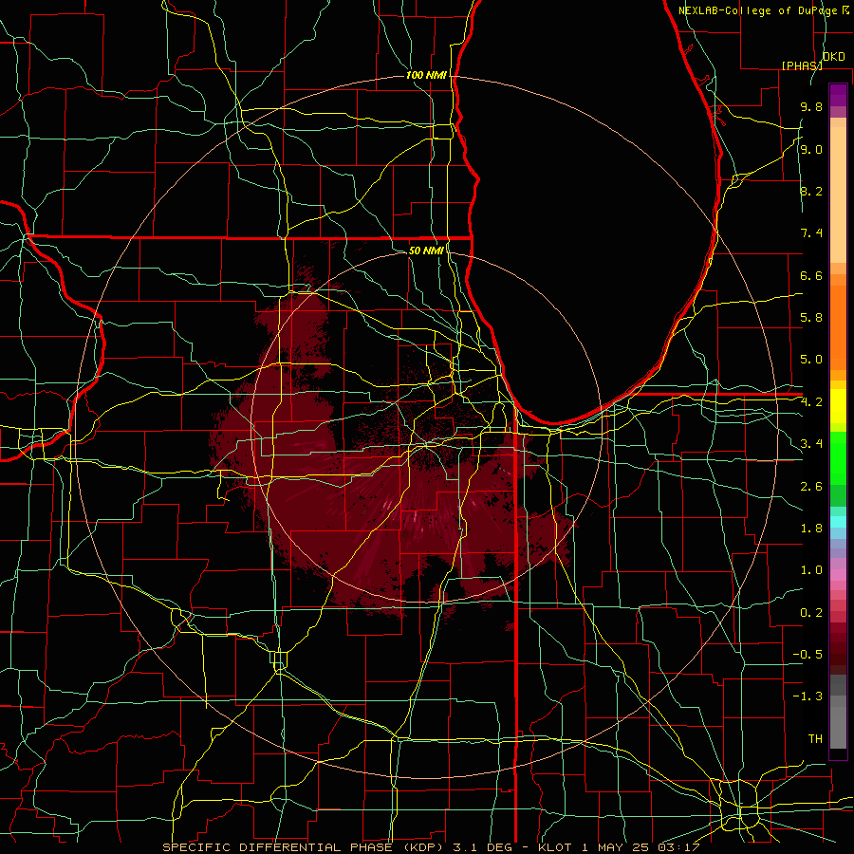Click the 8.2 value on color scale
Image resolution: width=854 pixels, height=854 pixels.
click(x=811, y=191)
